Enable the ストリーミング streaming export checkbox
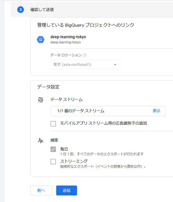Image resolution: width=173 pixels, height=202 pixels. [x=53, y=162]
